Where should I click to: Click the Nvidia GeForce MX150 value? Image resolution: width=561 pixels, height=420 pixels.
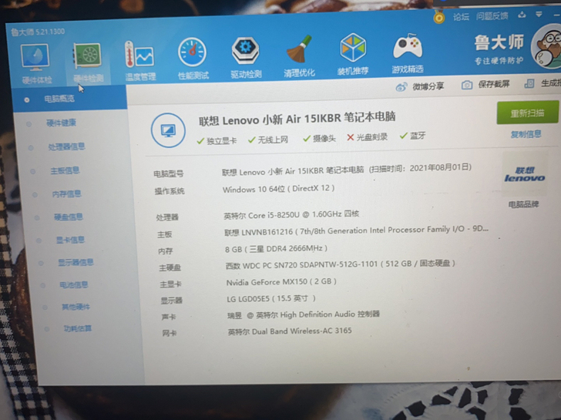pyautogui.click(x=281, y=282)
